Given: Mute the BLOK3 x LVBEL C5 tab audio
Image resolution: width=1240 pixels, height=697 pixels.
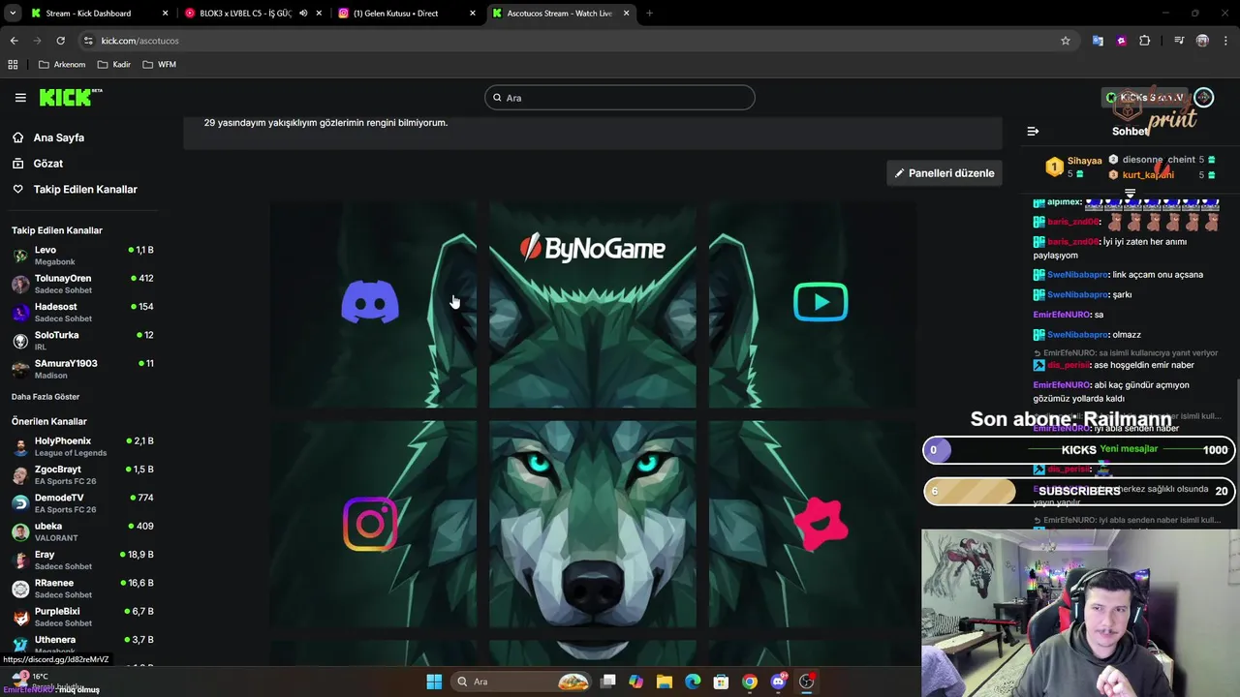Looking at the screenshot, I should tap(303, 14).
